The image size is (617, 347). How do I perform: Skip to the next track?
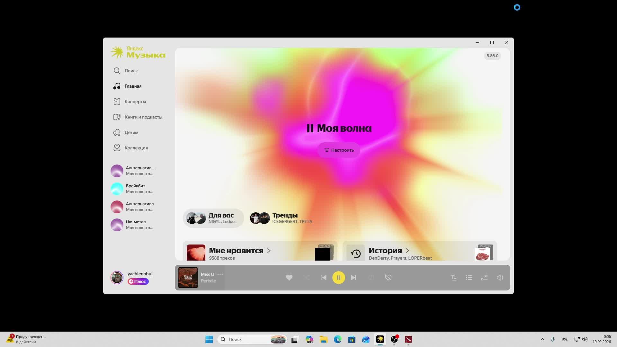(x=353, y=278)
